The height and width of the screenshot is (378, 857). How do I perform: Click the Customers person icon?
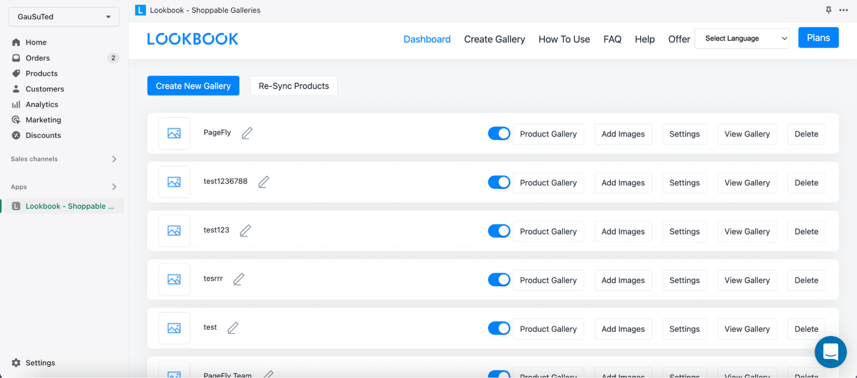pos(16,89)
